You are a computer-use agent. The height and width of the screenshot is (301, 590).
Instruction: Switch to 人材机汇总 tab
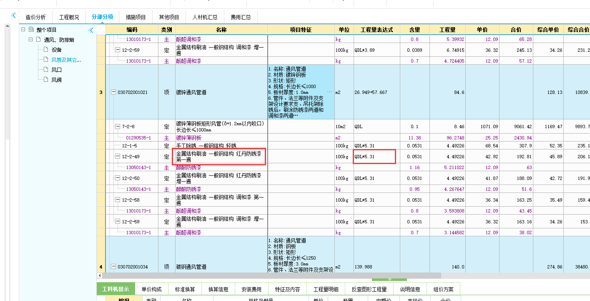tap(205, 17)
